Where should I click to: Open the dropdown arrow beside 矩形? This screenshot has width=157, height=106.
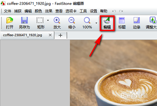click(x=48, y=20)
